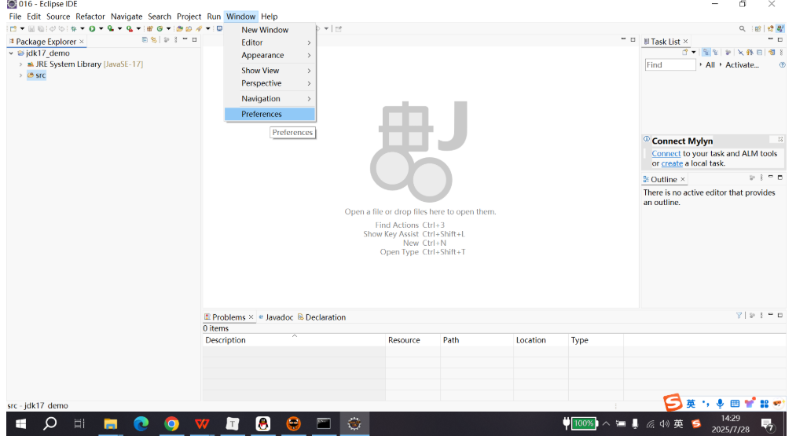Open the Show View submenu
This screenshot has height=443, width=796.
(x=270, y=71)
